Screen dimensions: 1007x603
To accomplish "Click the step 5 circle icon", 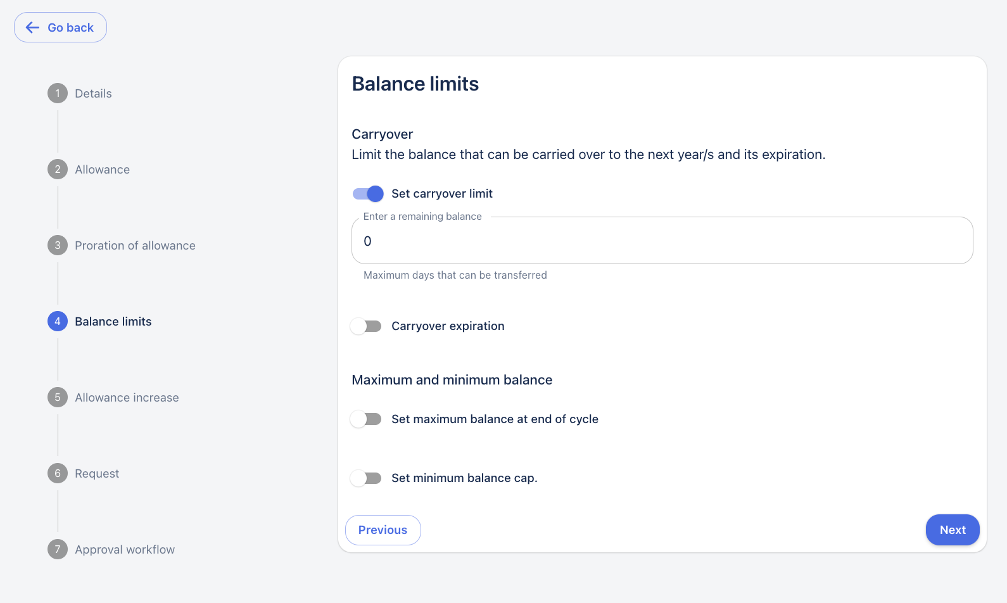I will pos(58,397).
